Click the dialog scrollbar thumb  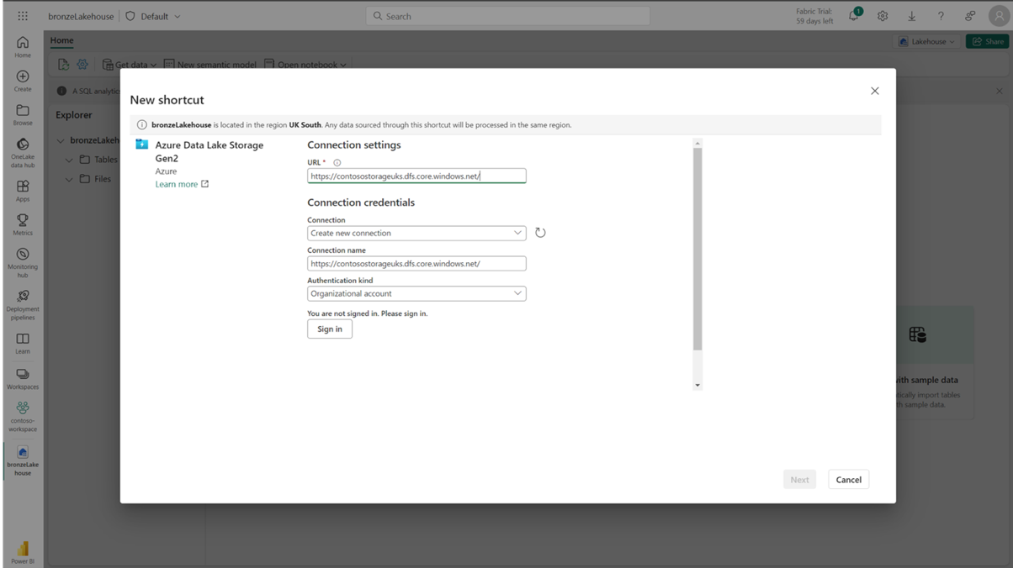(697, 250)
